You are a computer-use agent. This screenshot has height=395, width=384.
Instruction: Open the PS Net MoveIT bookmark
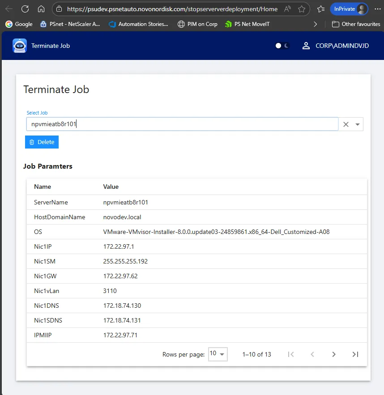coord(247,24)
